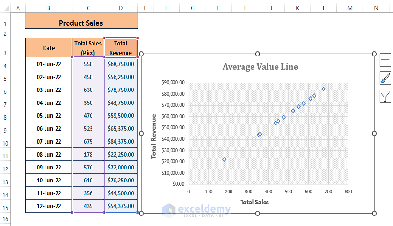
Task: Click the select-all corner of the sheet
Action: click(5, 8)
